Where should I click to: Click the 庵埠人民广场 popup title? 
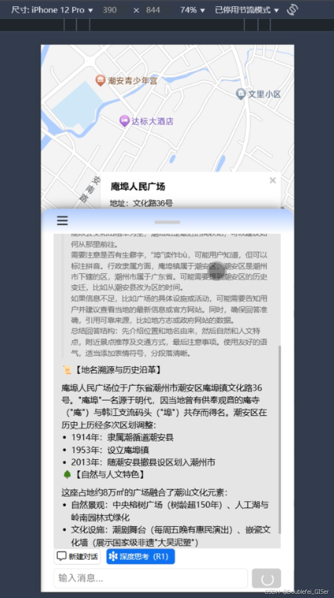(x=138, y=186)
